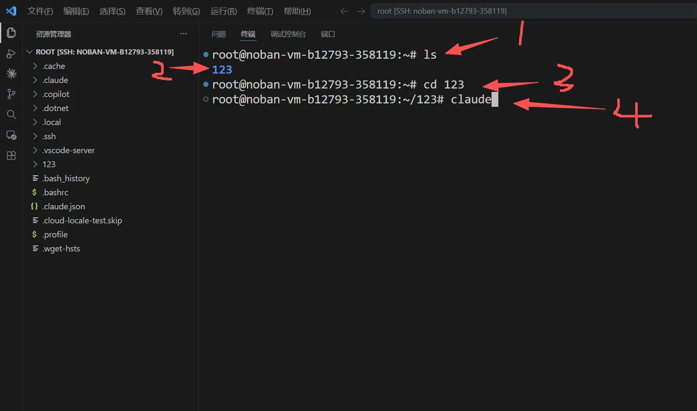Open the Claude starburst icon in sidebar
697x411 pixels.
tap(12, 74)
